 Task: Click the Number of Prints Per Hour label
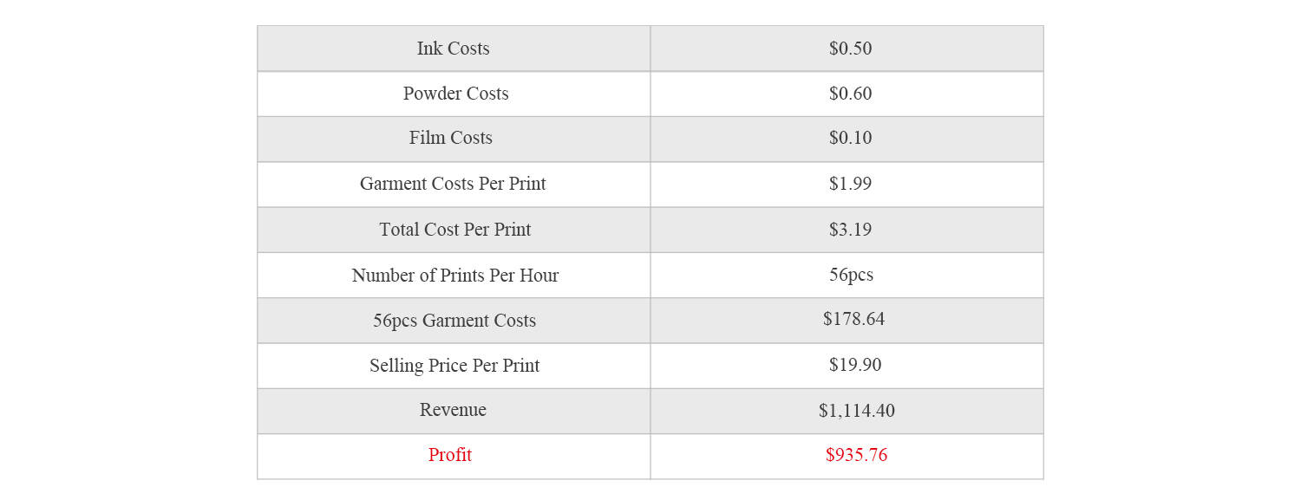(454, 276)
